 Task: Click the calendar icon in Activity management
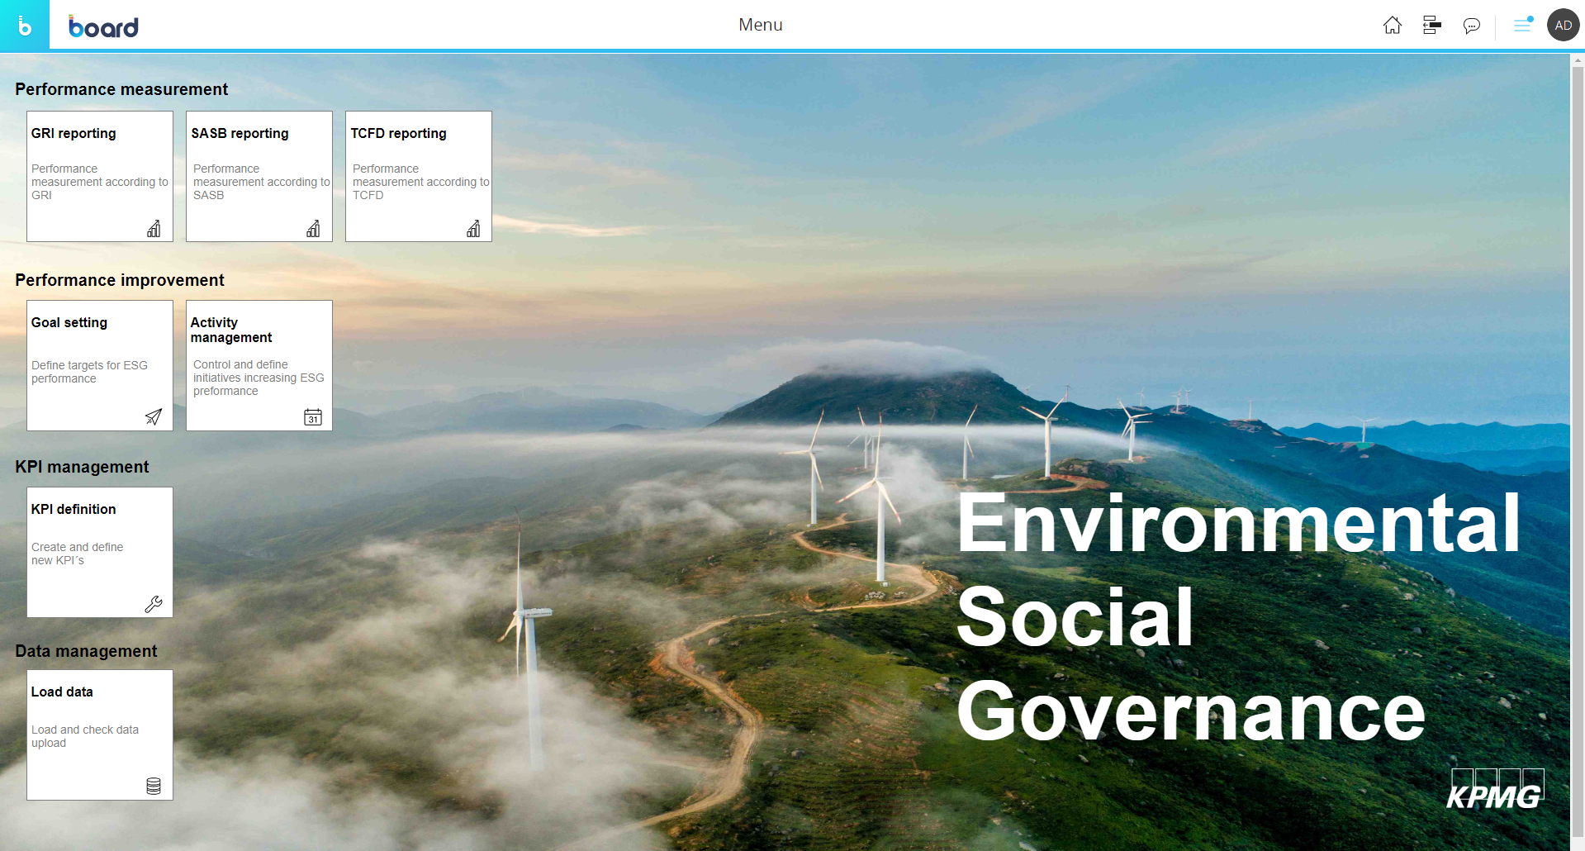click(313, 417)
